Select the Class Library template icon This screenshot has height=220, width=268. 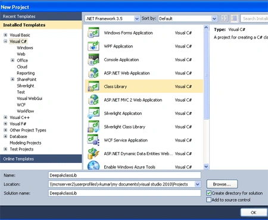[x=94, y=86]
